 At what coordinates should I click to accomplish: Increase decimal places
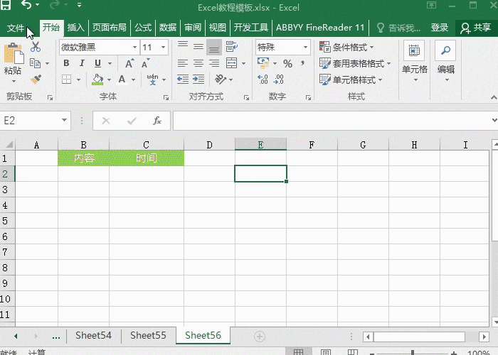[263, 80]
